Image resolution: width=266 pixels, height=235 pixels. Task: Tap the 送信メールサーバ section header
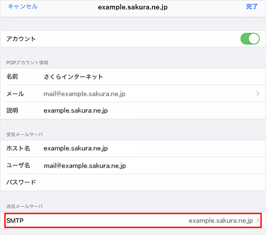(25, 206)
